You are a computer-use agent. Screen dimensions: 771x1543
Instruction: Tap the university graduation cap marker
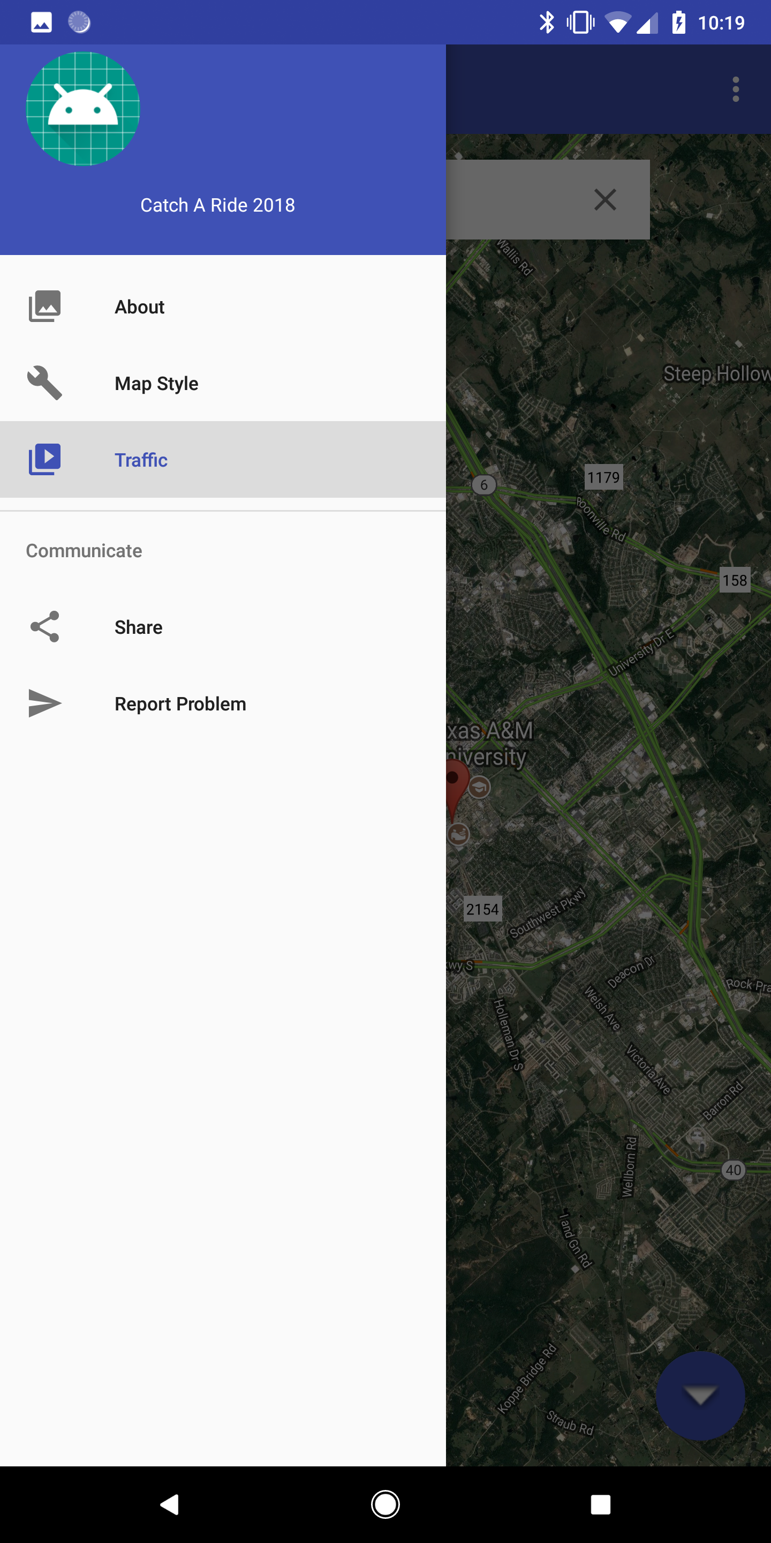click(479, 787)
